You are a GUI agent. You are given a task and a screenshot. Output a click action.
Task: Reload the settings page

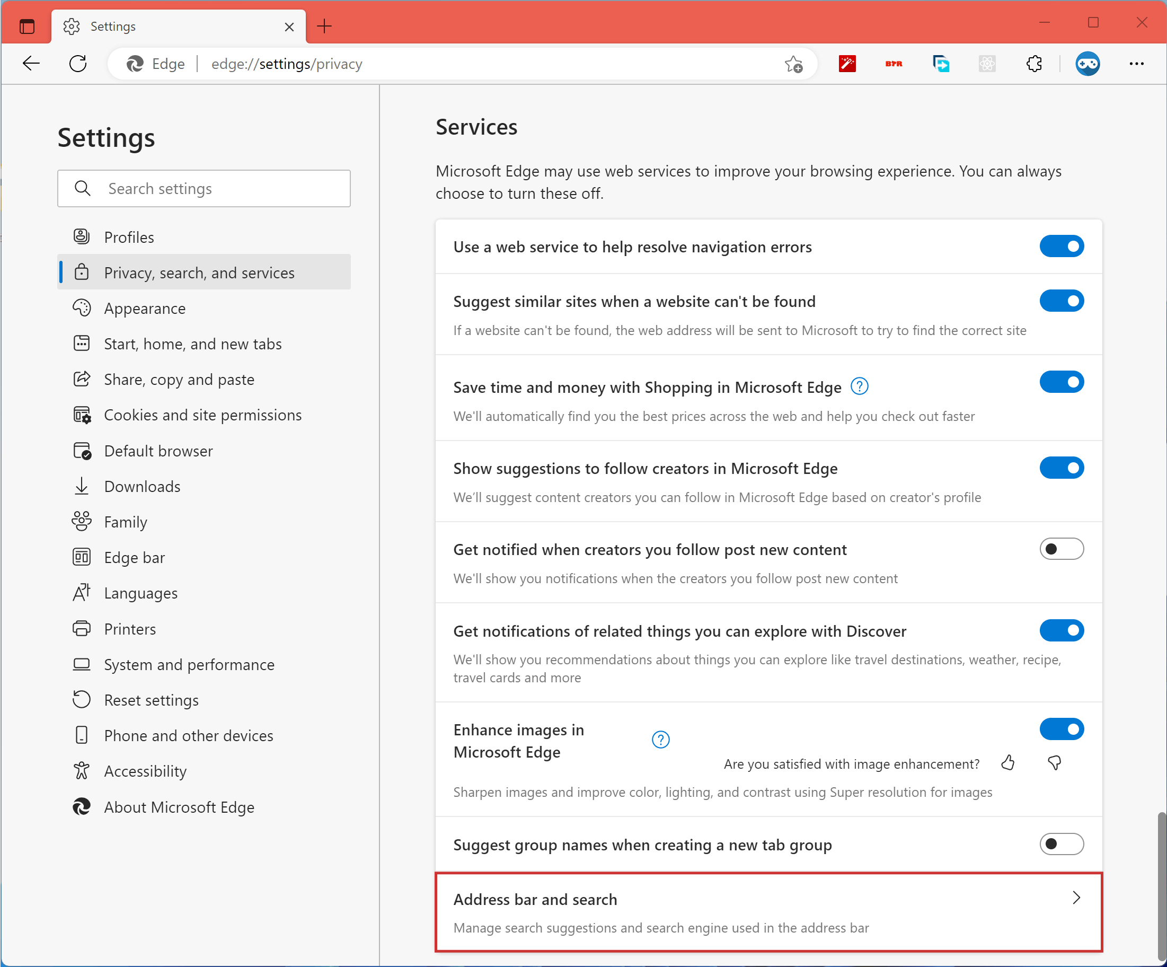[x=78, y=64]
